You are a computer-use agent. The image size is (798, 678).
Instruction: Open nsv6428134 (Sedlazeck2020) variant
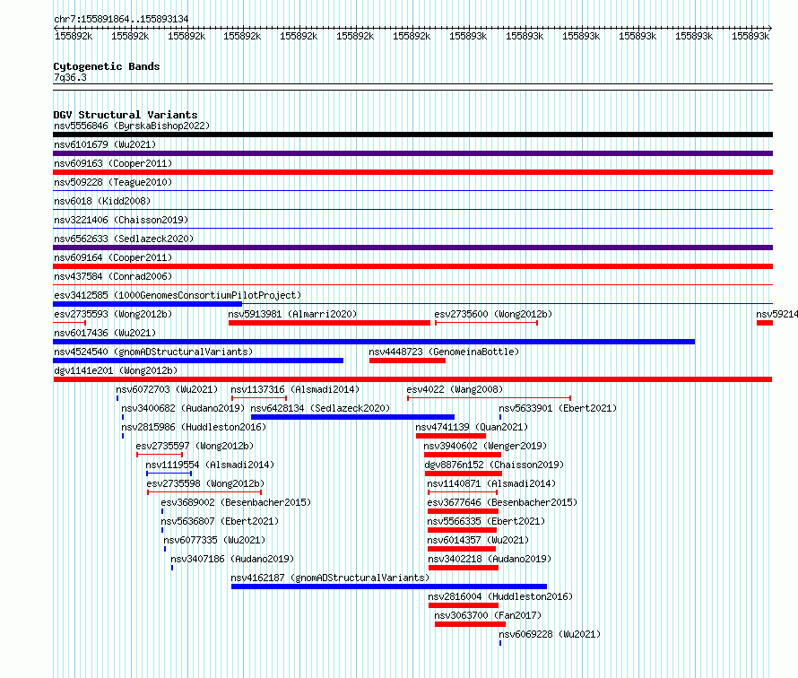point(320,408)
